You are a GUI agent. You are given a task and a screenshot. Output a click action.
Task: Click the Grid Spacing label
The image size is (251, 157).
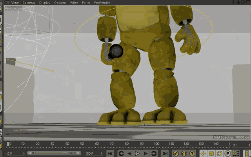pyautogui.click(x=231, y=137)
